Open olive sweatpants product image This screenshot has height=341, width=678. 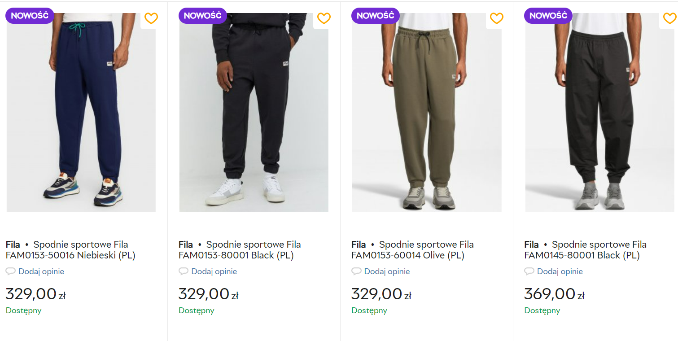click(427, 112)
